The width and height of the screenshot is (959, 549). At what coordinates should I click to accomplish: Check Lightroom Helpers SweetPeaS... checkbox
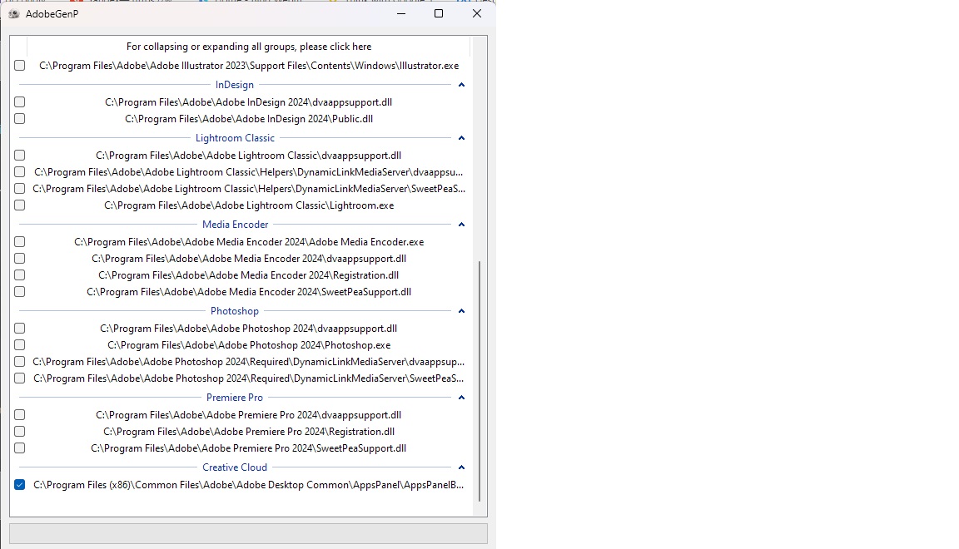20,188
